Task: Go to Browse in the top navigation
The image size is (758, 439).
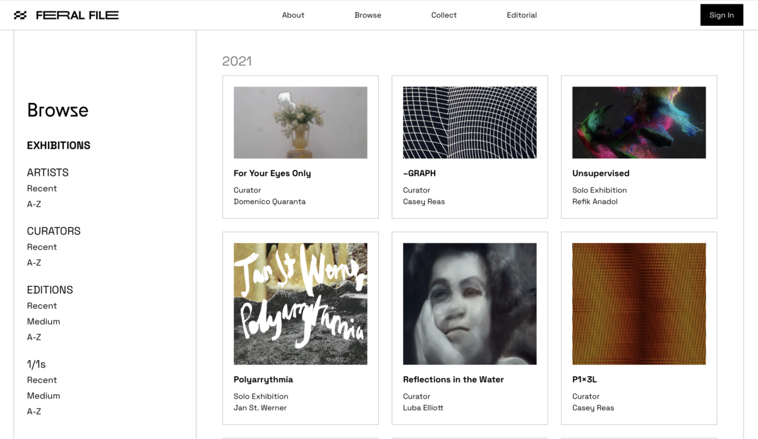Action: pos(368,15)
